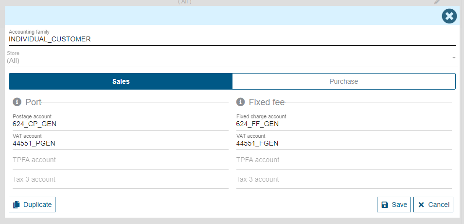Expand the Store dropdown arrow
The width and height of the screenshot is (464, 224).
453,58
